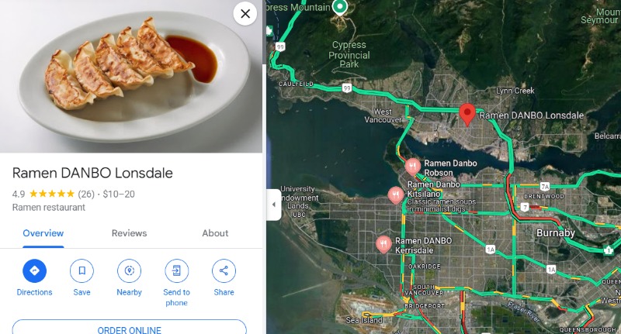This screenshot has width=621, height=334.
Task: Select the red Ramen DANBO Lonsdale pin
Action: [467, 115]
